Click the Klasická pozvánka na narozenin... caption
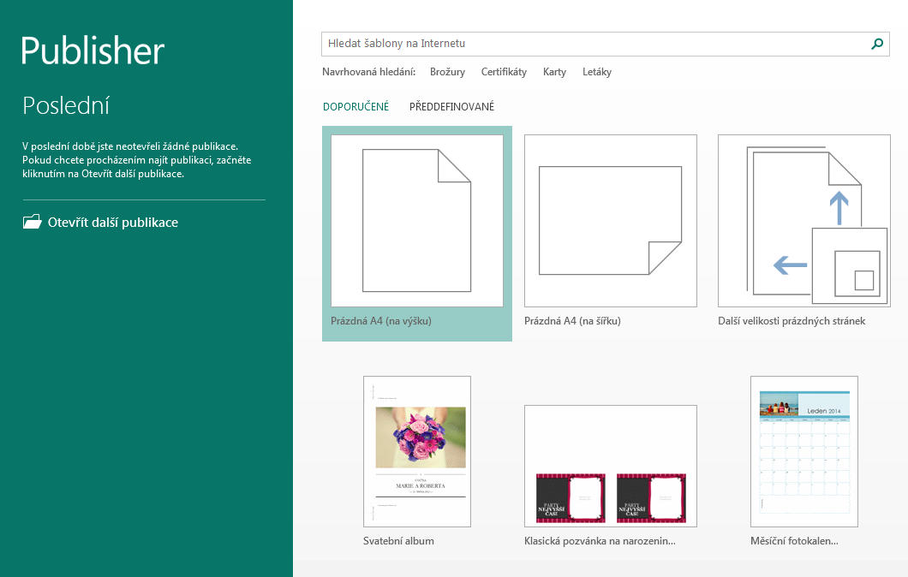The width and height of the screenshot is (908, 577). [x=600, y=541]
